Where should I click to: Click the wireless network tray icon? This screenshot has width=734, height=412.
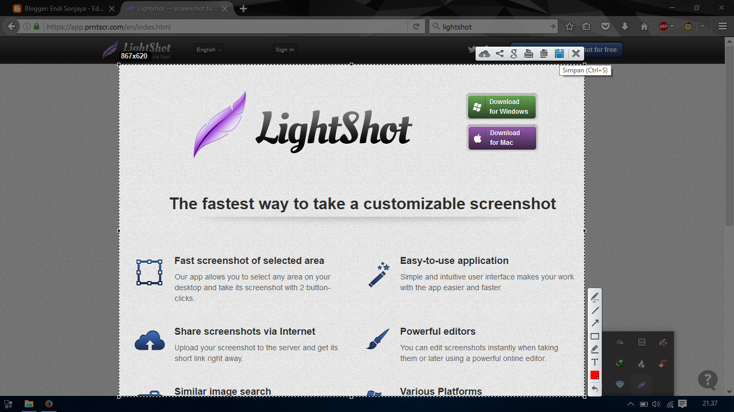pyautogui.click(x=670, y=404)
